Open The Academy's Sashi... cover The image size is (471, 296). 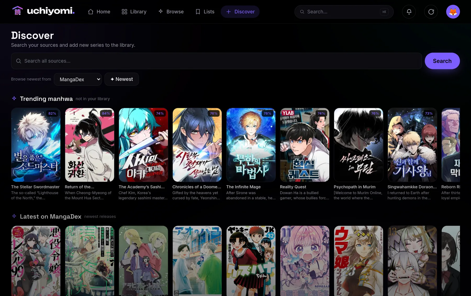pos(143,145)
